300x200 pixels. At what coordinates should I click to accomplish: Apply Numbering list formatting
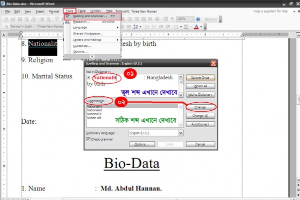[147, 27]
